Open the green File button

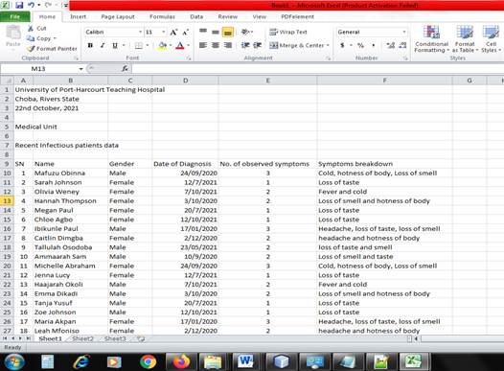pos(15,16)
